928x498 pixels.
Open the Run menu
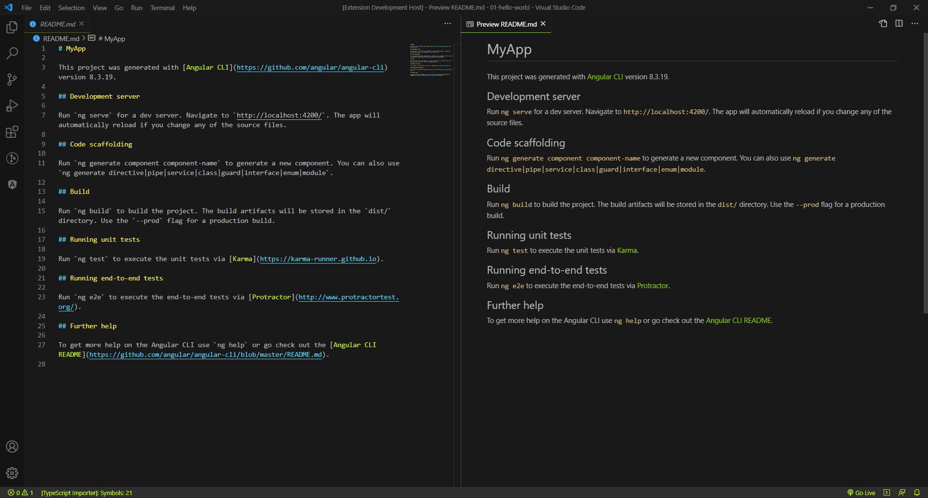click(x=137, y=8)
